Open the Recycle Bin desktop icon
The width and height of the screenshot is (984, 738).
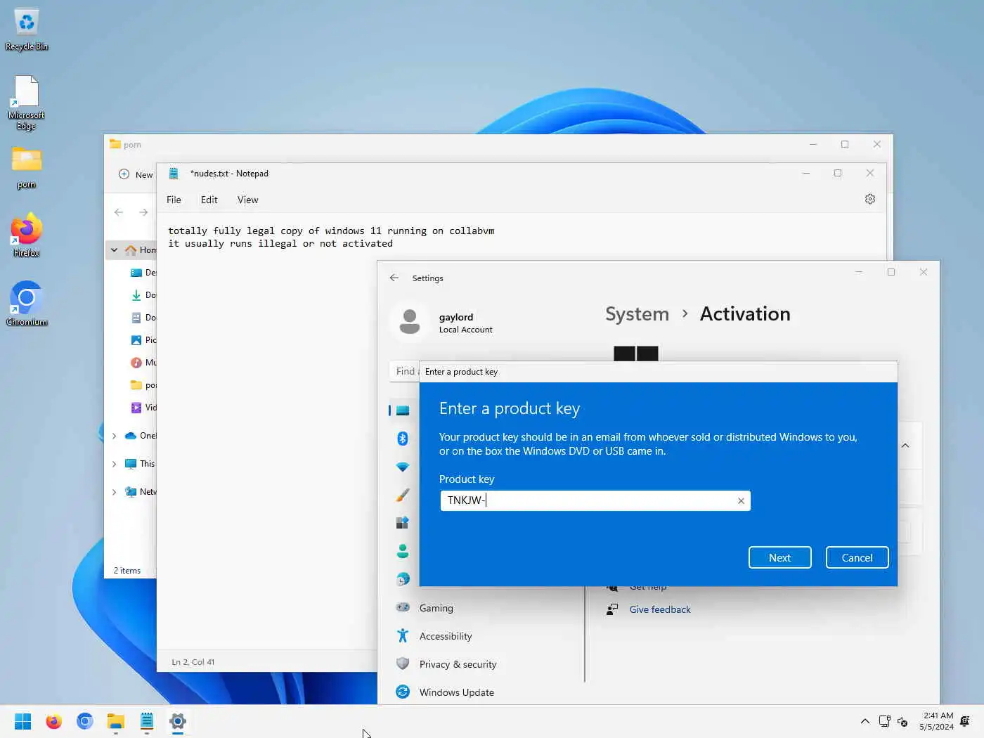tap(27, 30)
